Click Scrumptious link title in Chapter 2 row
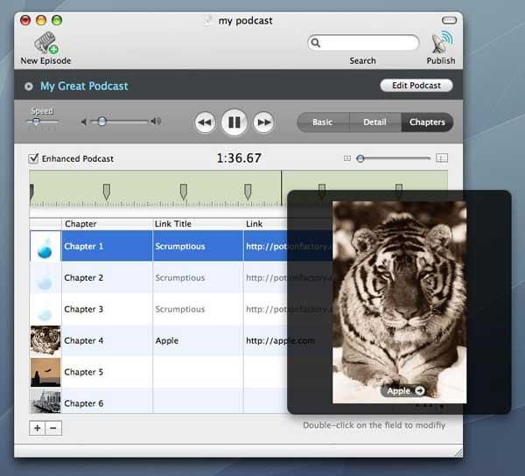525x476 pixels. [180, 278]
